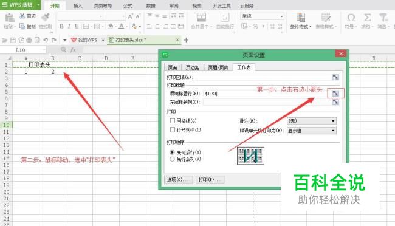Screen dimensions: 395x226
Task: Select row header 10
Action: pos(6,125)
